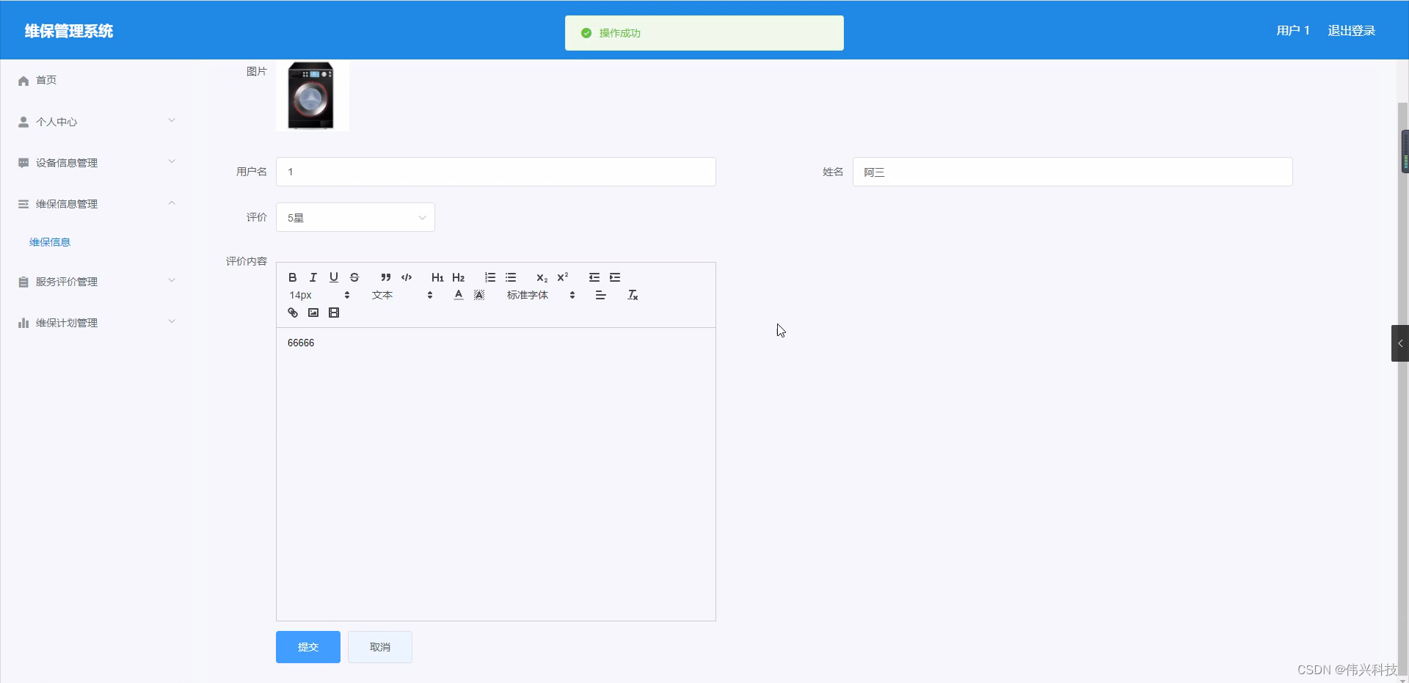Toggle the ordered list

(x=489, y=277)
